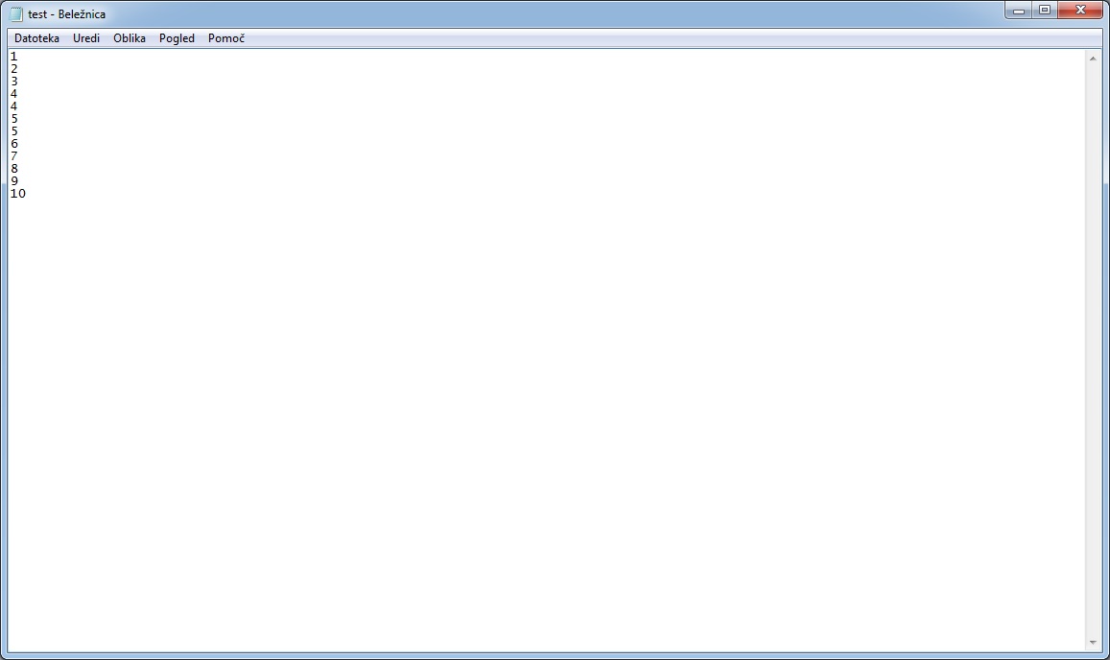The image size is (1110, 660).
Task: Minimize the Beležnica window
Action: click(x=1019, y=11)
